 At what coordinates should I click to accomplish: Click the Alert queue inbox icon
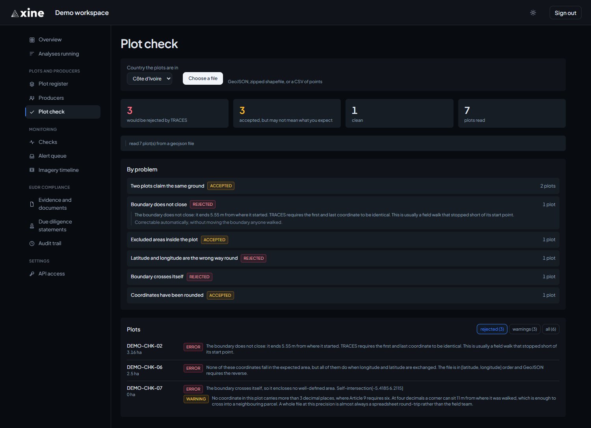[32, 156]
